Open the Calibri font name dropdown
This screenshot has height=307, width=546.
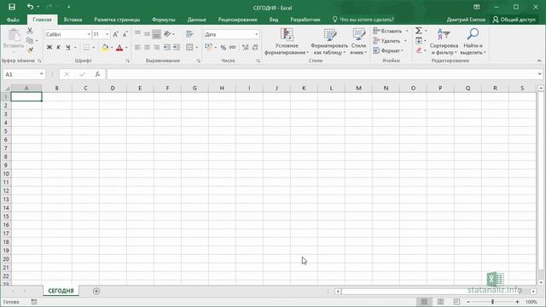click(89, 34)
